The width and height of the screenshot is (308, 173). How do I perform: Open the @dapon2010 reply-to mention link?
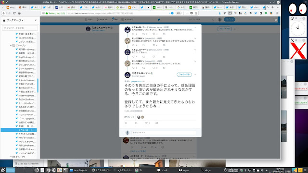pyautogui.click(x=136, y=81)
